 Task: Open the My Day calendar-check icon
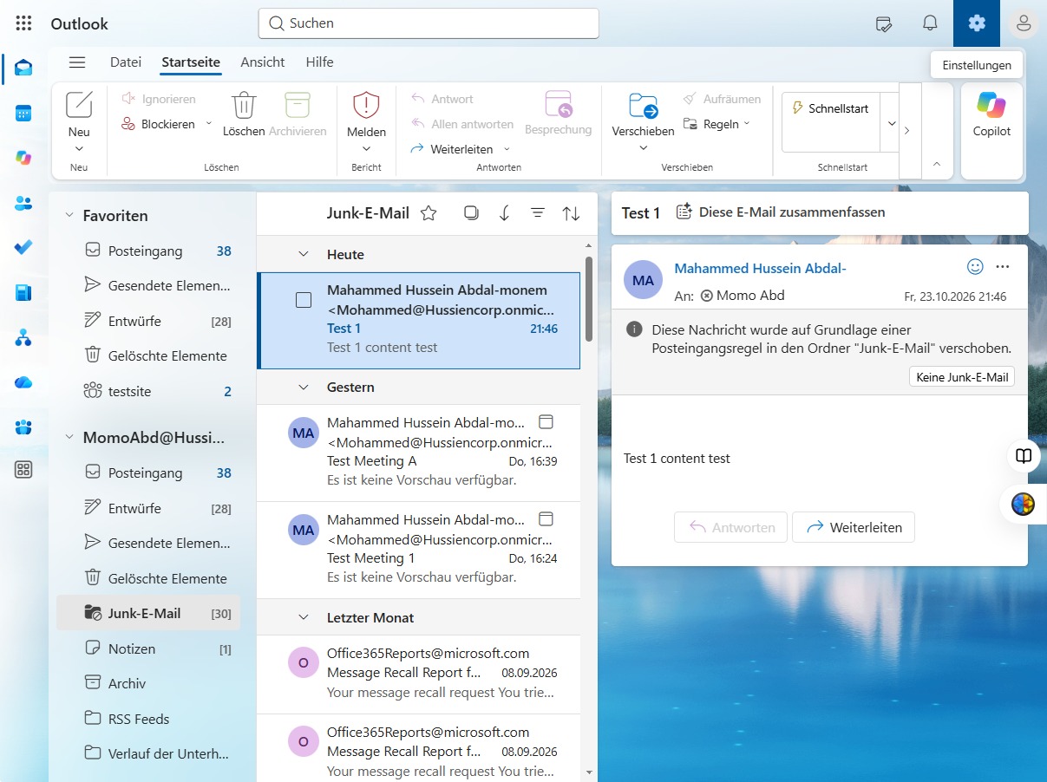(x=884, y=23)
